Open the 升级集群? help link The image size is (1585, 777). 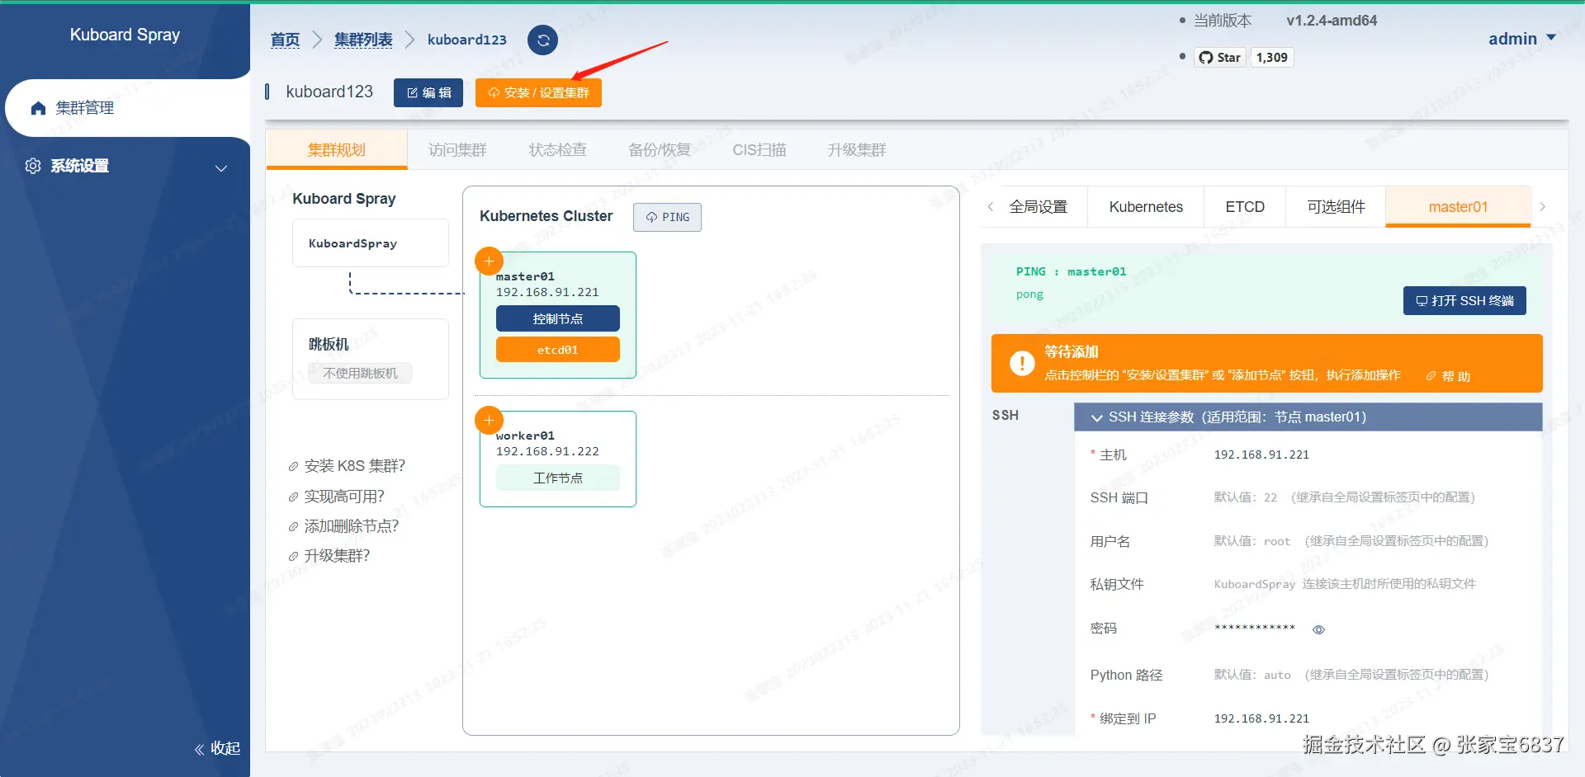(x=337, y=555)
